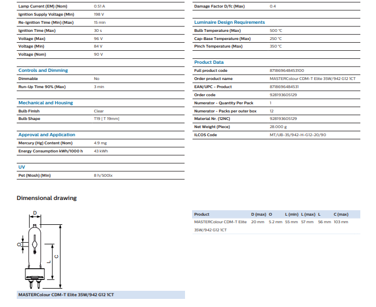376x307 pixels.
Task: Select the full product code 871869648453100
Action: tap(287, 70)
